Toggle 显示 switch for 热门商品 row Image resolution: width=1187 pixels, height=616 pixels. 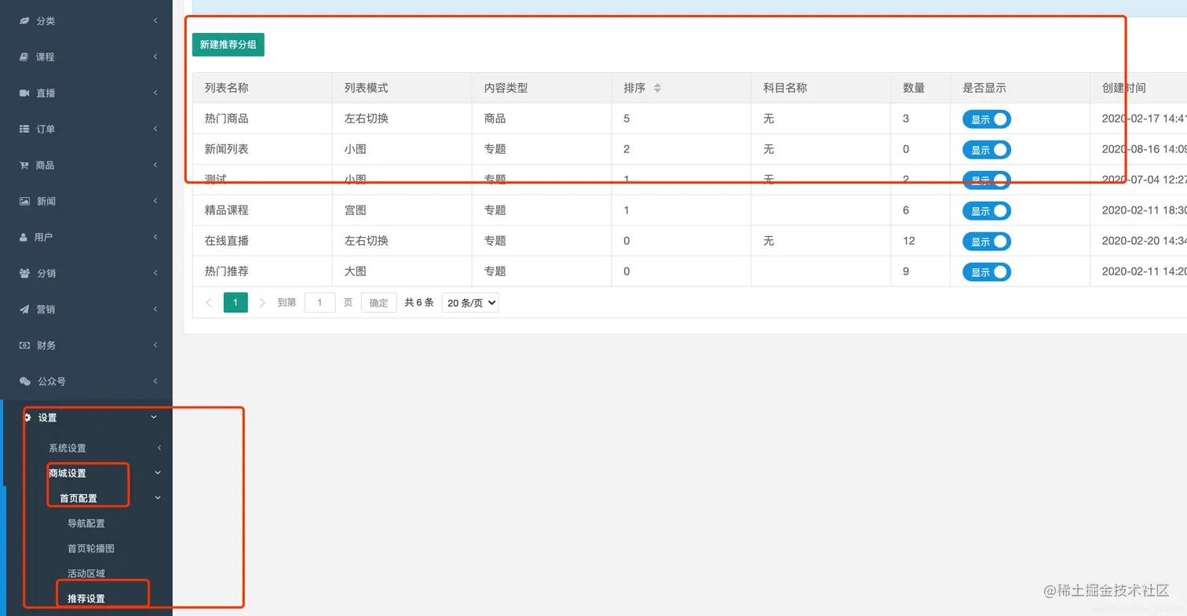tap(987, 119)
